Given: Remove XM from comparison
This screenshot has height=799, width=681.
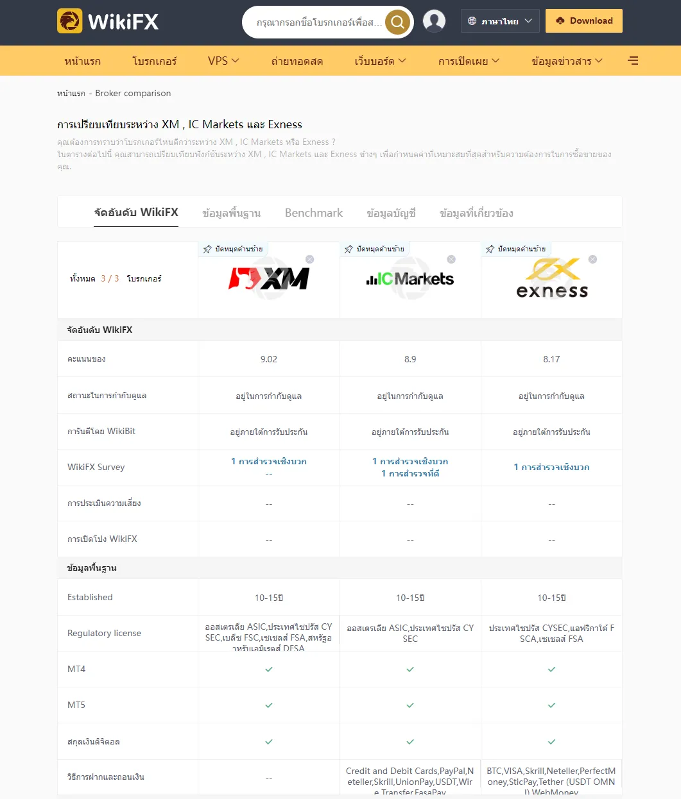Looking at the screenshot, I should click(310, 259).
